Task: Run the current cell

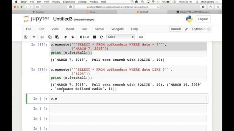Action: 84,37
